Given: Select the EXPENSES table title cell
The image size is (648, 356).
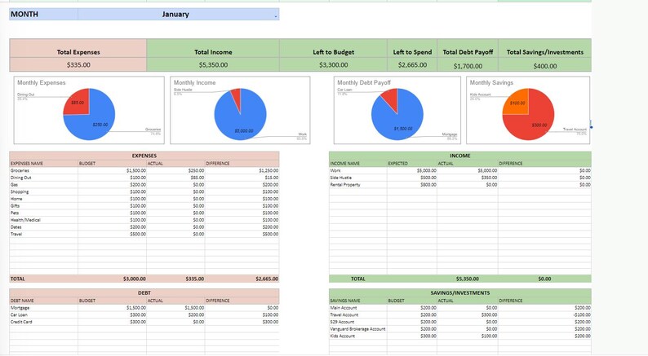Looking at the screenshot, I should click(144, 156).
